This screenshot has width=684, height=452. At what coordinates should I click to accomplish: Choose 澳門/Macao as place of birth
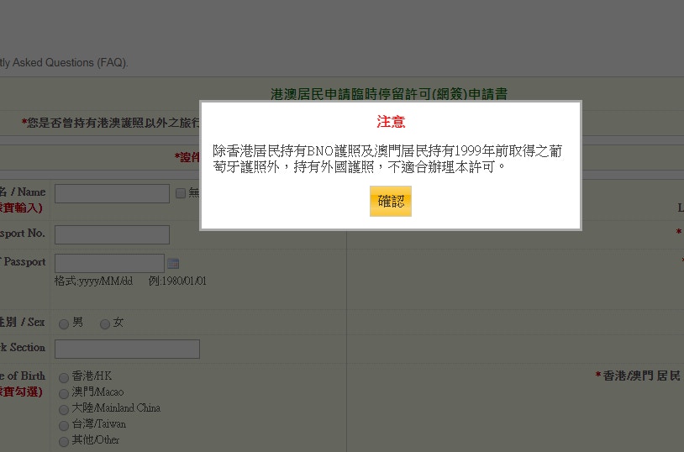point(64,393)
